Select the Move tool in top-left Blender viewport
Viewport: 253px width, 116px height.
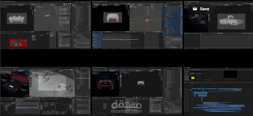[x=35, y=10]
